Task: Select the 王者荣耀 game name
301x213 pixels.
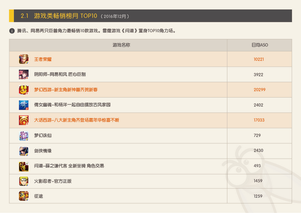Action: [x=43, y=59]
